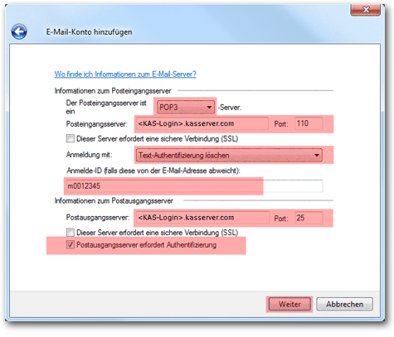The image size is (394, 337).
Task: Uncheck 'Postausgangsserver erfordert Authentifizierung'
Action: click(71, 244)
